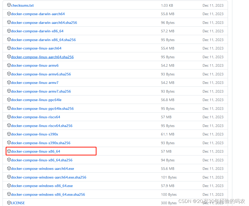
Task: Download docker-compose-linux-armv7 binary
Action: click(35, 83)
